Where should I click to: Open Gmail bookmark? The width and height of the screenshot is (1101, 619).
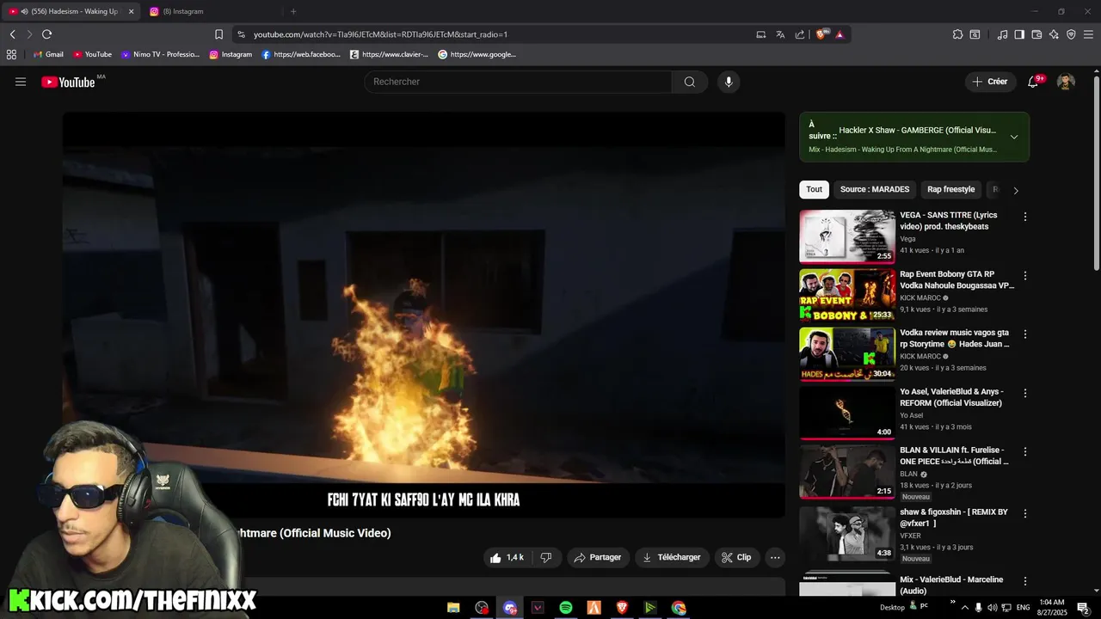(48, 54)
